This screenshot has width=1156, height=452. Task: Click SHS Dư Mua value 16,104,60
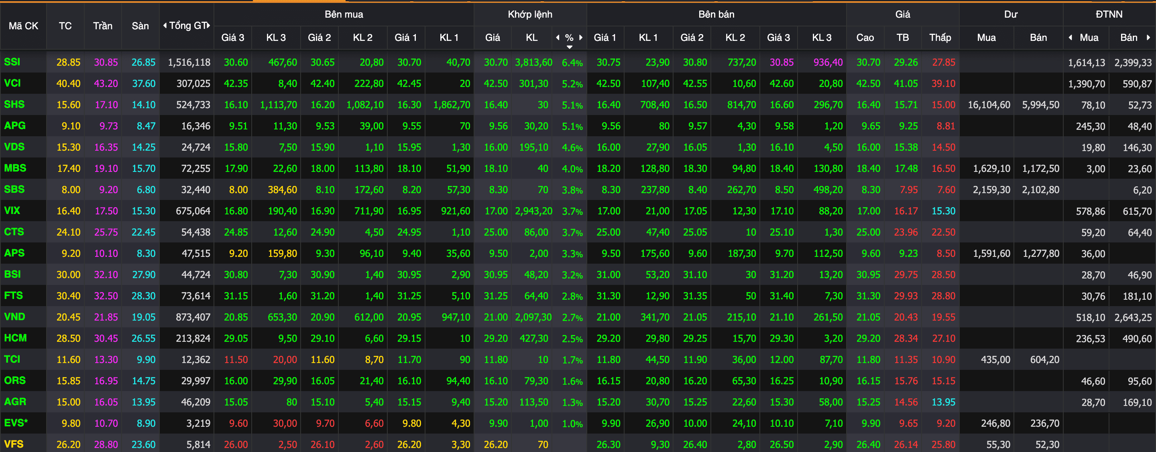989,105
